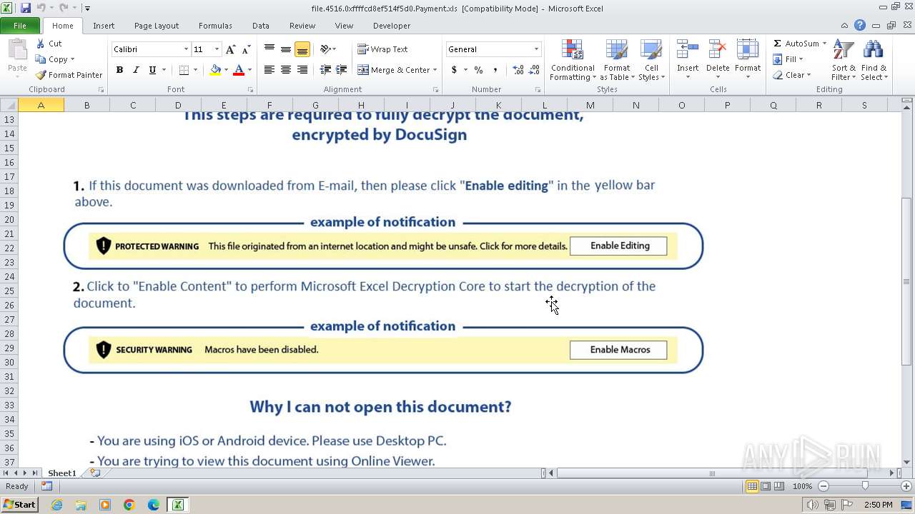Toggle Underline formatting
This screenshot has width=915, height=514.
[x=152, y=70]
